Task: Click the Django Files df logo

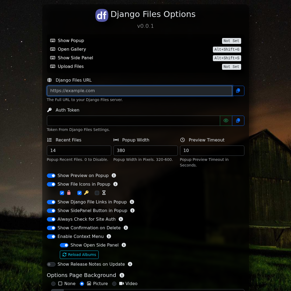Action: (102, 15)
